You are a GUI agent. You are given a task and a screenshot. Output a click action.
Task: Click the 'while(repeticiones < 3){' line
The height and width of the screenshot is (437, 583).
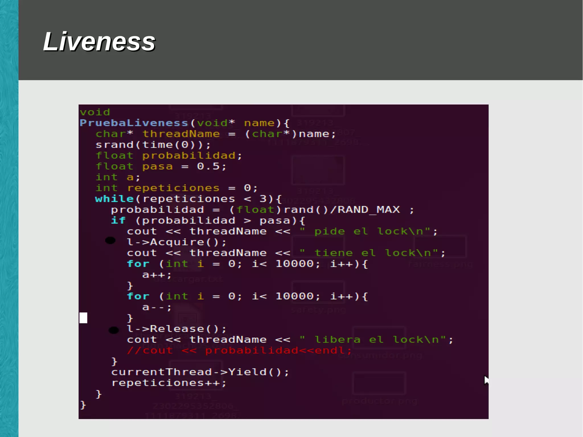click(188, 199)
